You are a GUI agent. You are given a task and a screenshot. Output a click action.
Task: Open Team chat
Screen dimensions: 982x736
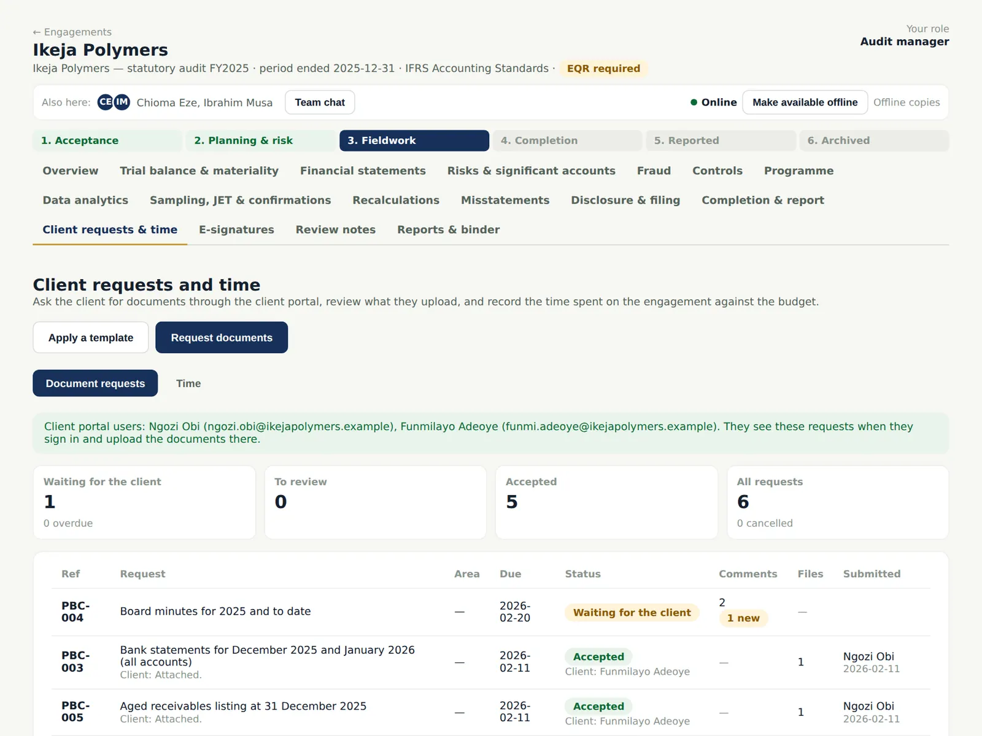tap(320, 102)
